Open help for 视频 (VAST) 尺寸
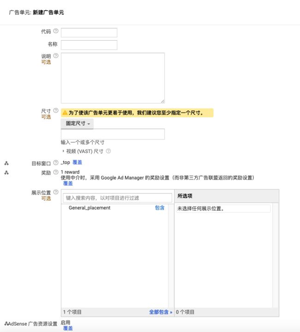 coord(108,151)
